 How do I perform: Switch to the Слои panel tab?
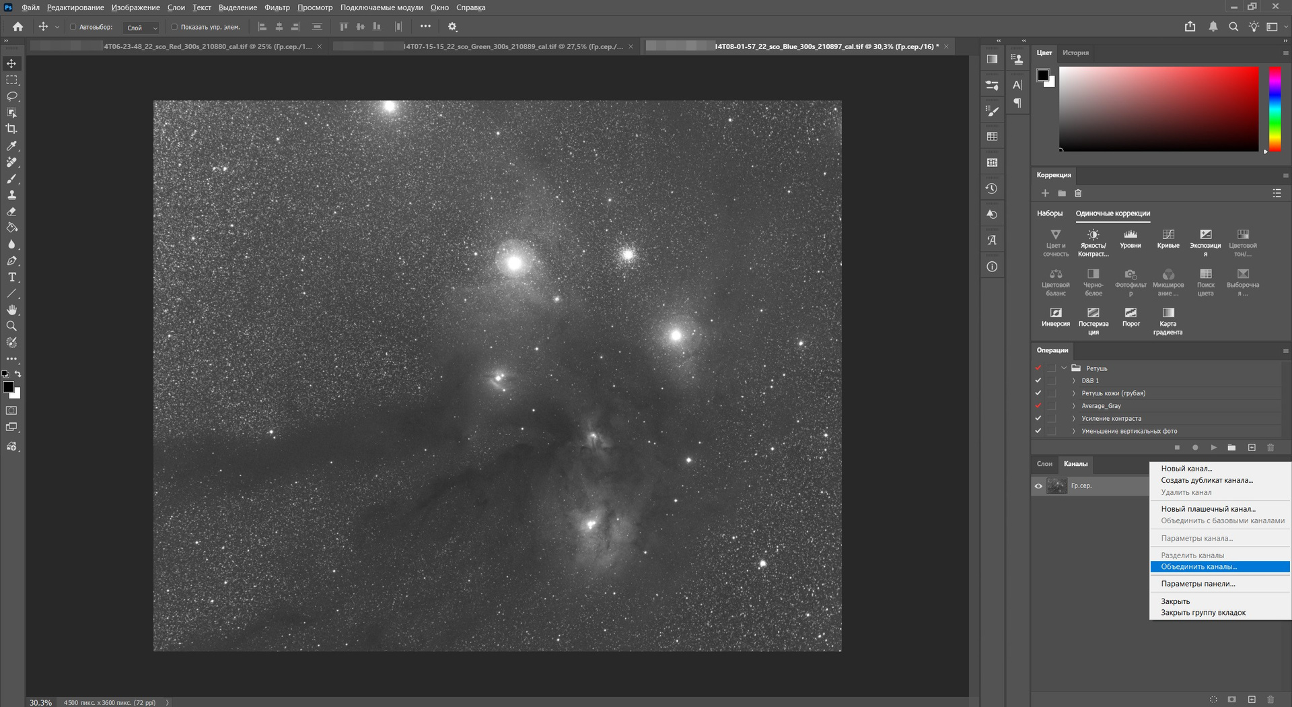1044,464
